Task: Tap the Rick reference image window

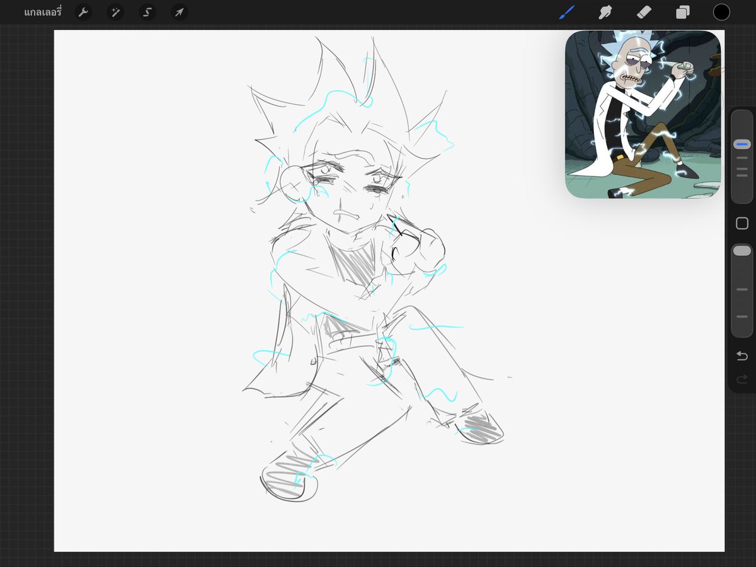Action: point(643,115)
